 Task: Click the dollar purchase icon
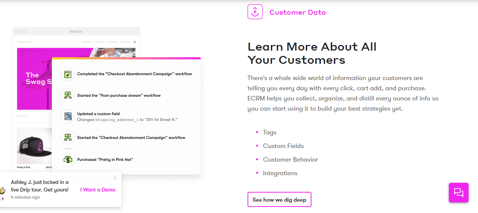[68, 160]
